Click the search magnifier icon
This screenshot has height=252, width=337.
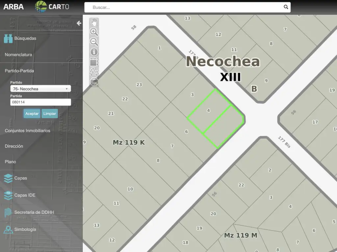point(286,7)
